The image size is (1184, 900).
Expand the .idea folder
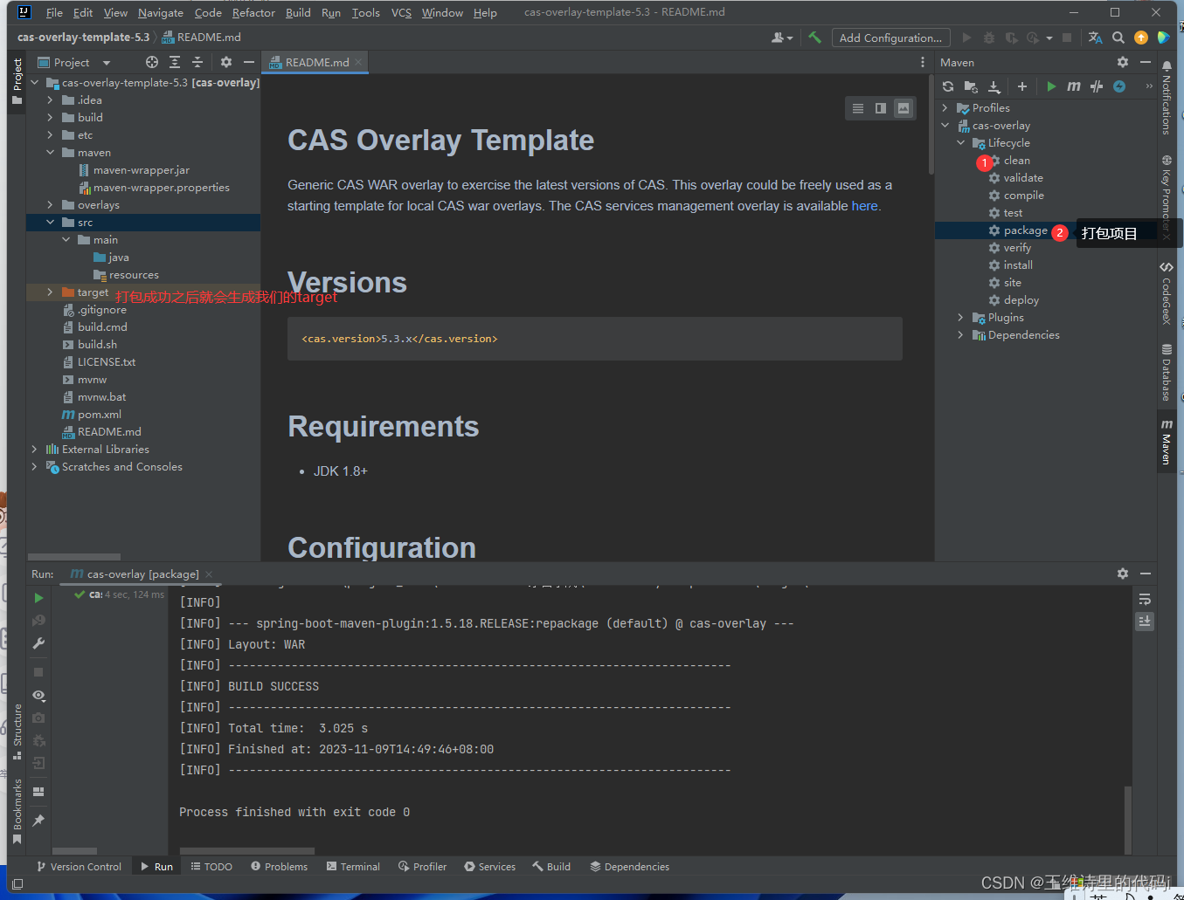50,100
